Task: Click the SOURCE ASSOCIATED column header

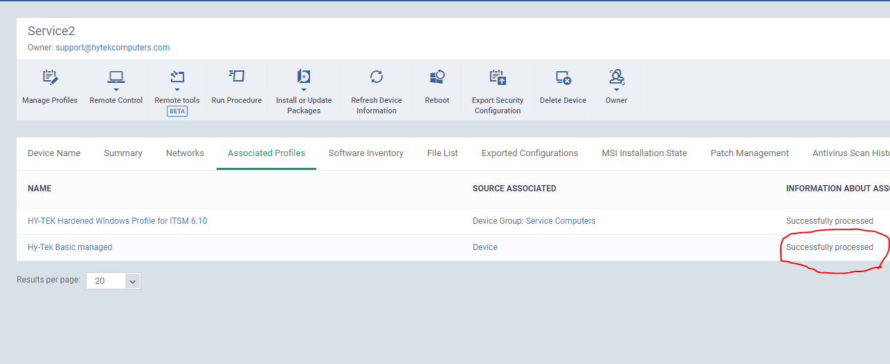Action: 514,189
